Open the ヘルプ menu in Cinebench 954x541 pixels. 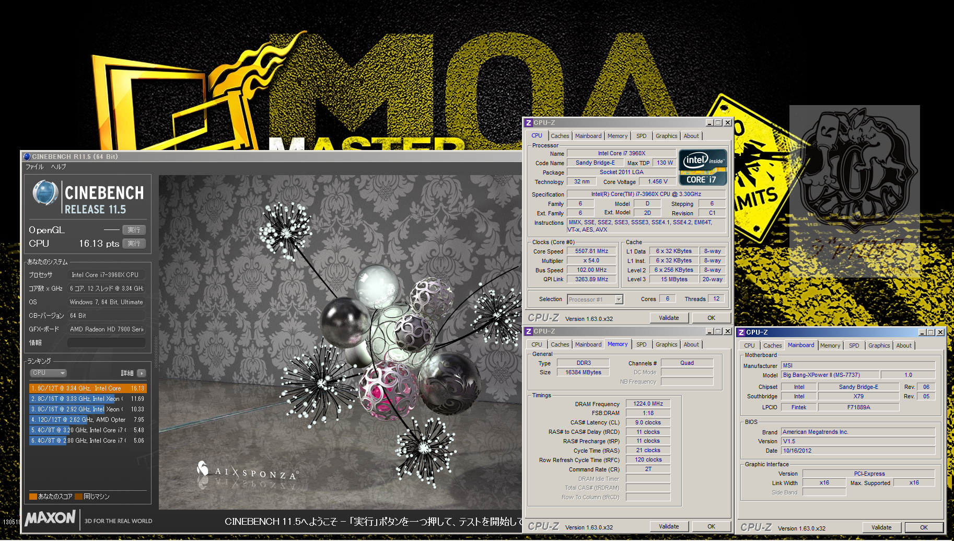click(x=59, y=167)
